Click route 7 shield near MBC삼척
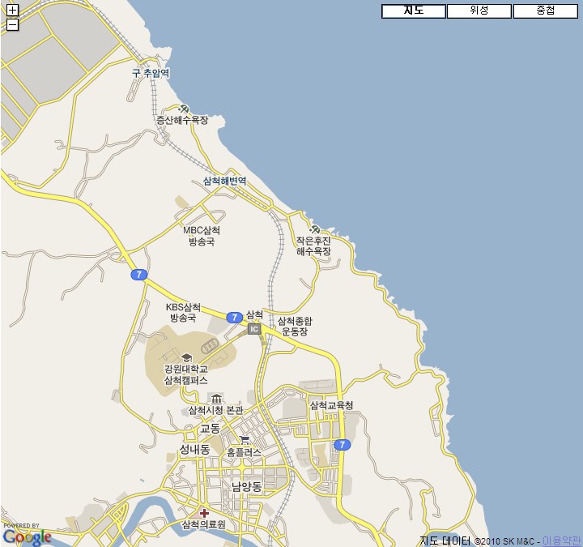The image size is (583, 547). click(x=139, y=275)
